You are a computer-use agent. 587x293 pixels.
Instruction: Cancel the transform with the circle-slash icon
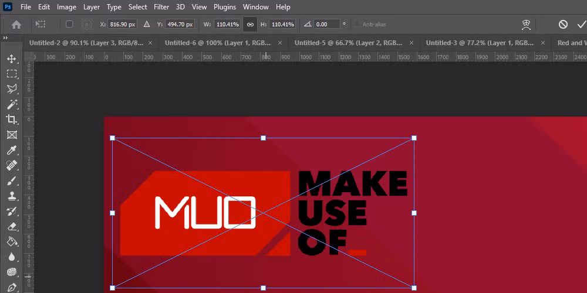[x=563, y=24]
